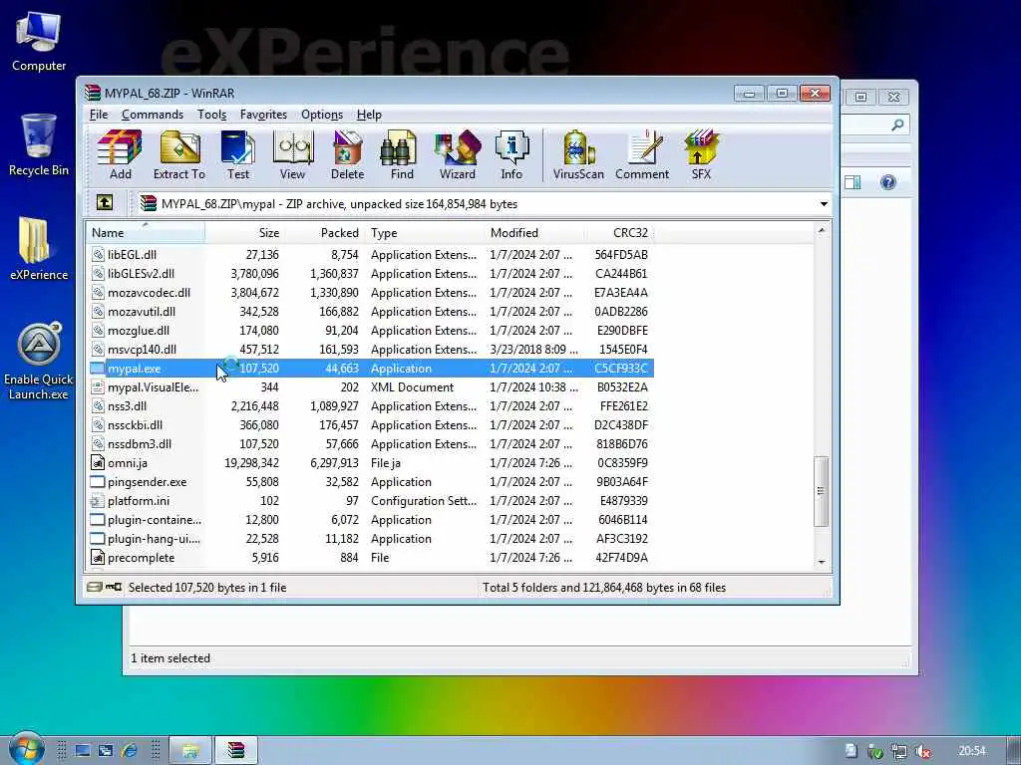Image resolution: width=1021 pixels, height=765 pixels.
Task: Select the mypal.exe file
Action: coord(370,369)
